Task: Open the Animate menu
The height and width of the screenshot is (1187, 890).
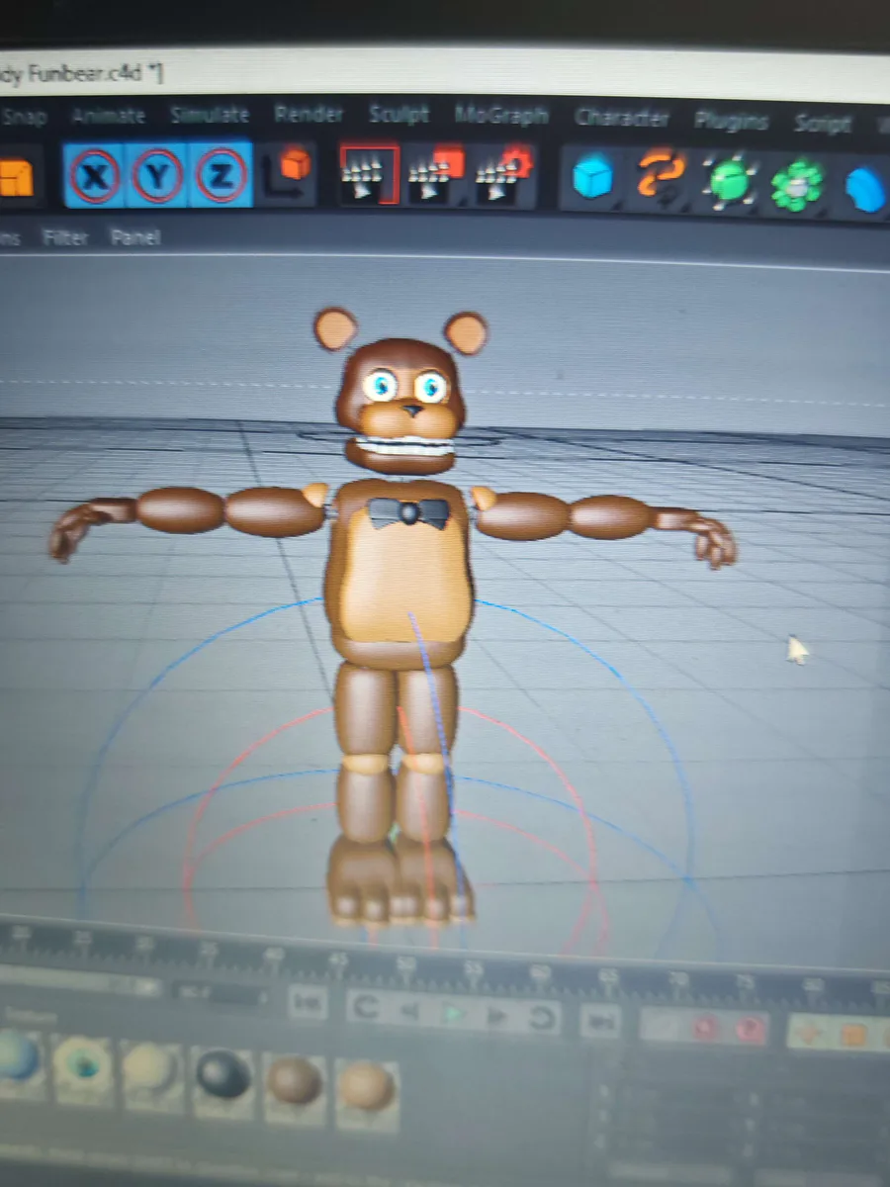Action: pyautogui.click(x=109, y=116)
